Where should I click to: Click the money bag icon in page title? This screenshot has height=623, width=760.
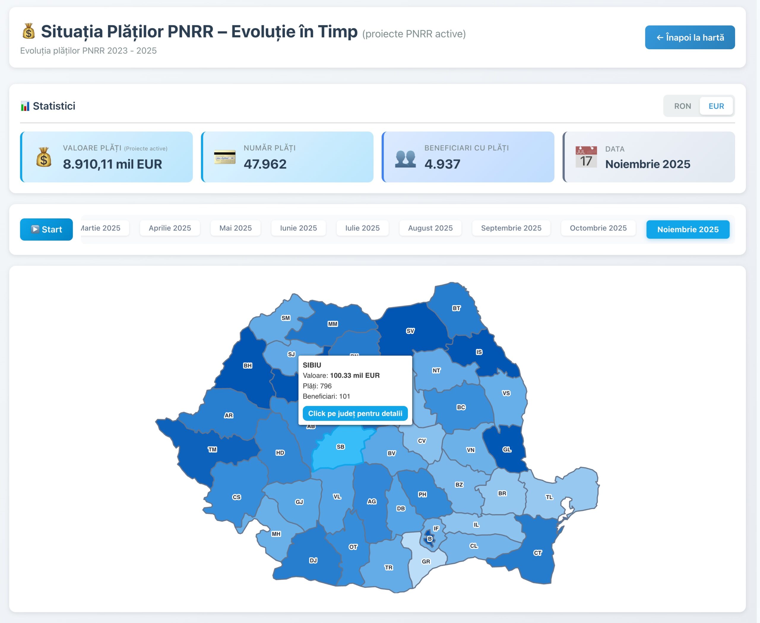(x=29, y=31)
